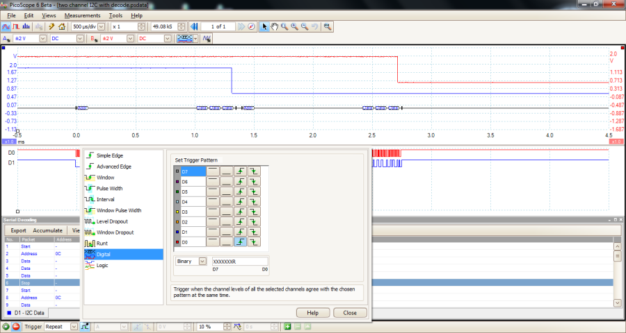
Task: Open the home startup settings icon
Action: pyautogui.click(x=62, y=26)
